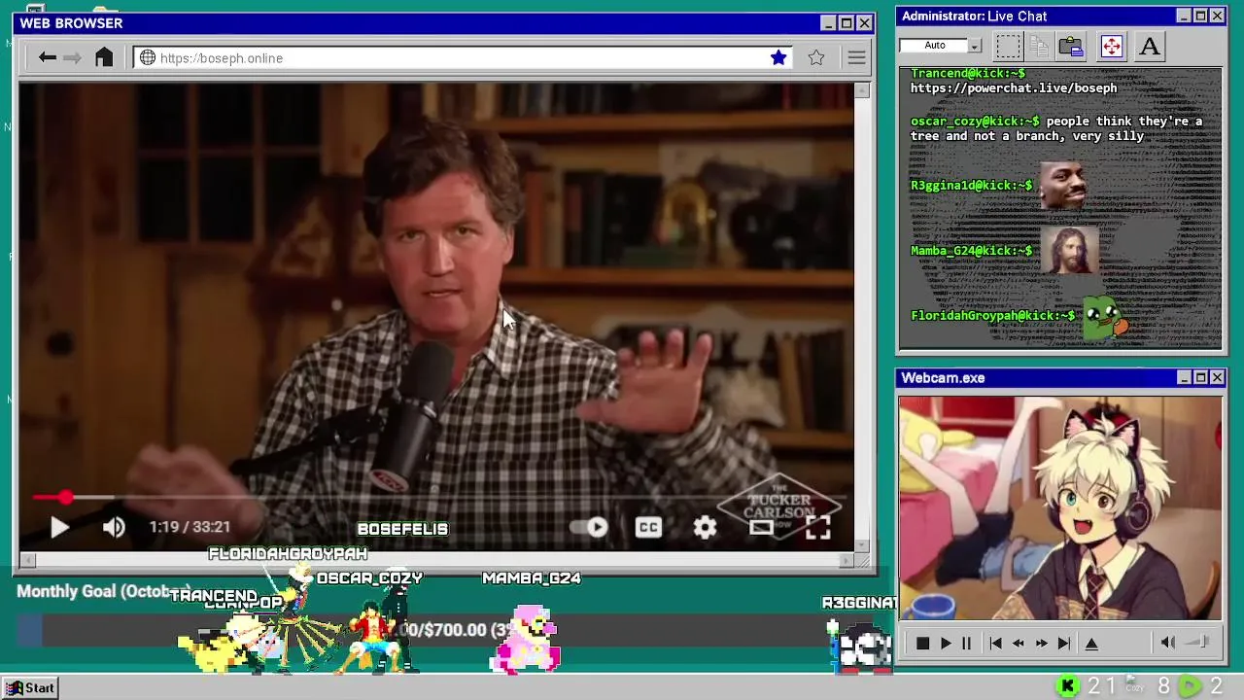Click the green Rumble play icon in taskbar
Viewport: 1244px width, 700px height.
coord(1190,687)
